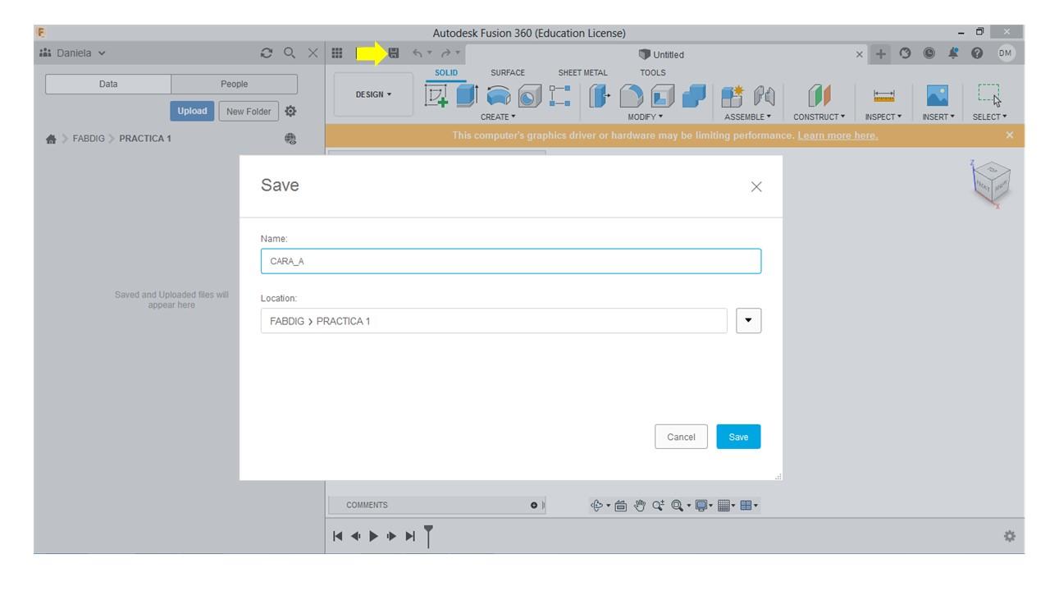Switch to the TOOLS tab
Image resolution: width=1050 pixels, height=591 pixels.
pos(653,73)
